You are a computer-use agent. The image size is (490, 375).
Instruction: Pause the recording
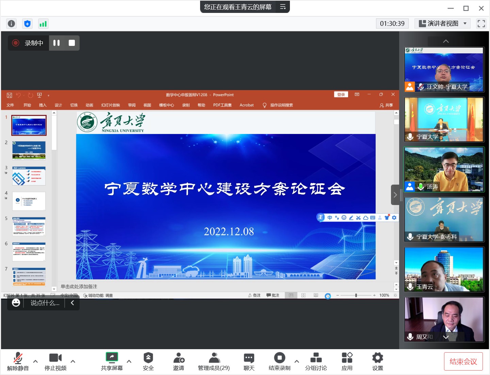[56, 43]
